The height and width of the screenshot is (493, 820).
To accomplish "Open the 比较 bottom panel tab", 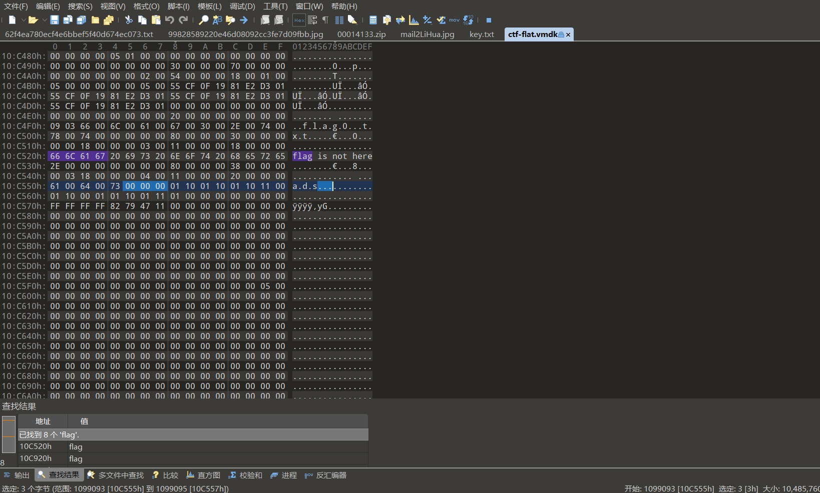I will pyautogui.click(x=165, y=475).
